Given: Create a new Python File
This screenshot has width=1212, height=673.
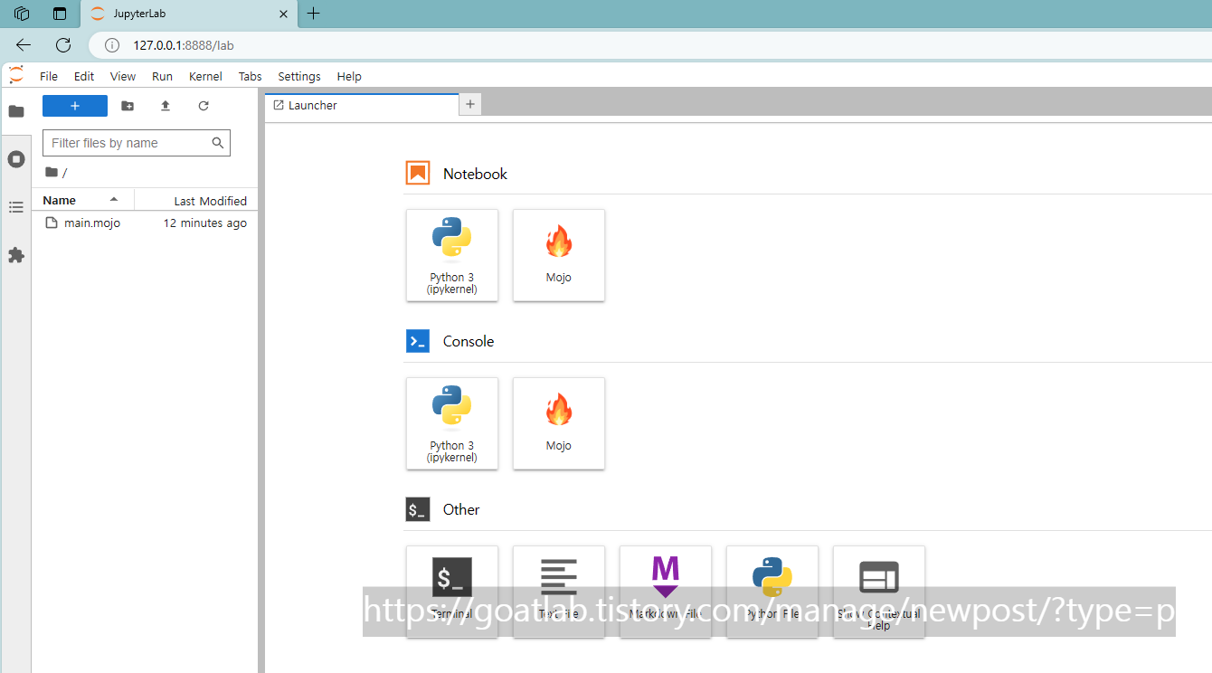Looking at the screenshot, I should point(772,592).
